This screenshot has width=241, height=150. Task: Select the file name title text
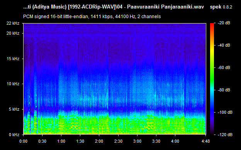(114, 7)
